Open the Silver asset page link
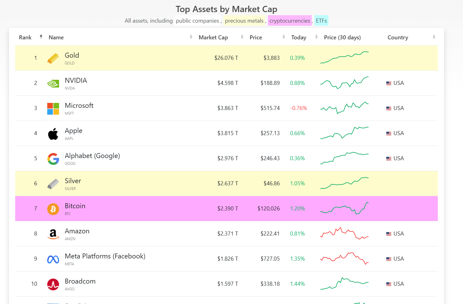 click(73, 181)
